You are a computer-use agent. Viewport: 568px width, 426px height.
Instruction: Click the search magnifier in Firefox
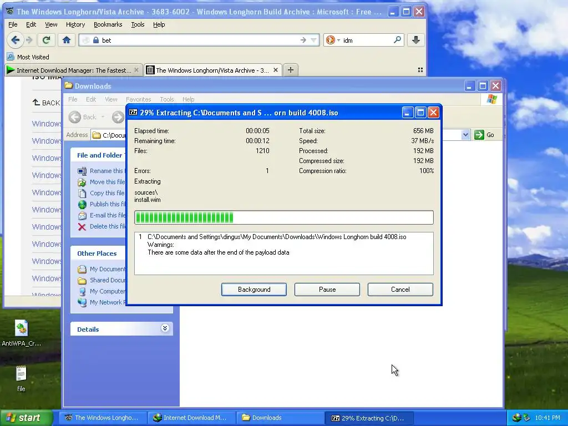[397, 40]
